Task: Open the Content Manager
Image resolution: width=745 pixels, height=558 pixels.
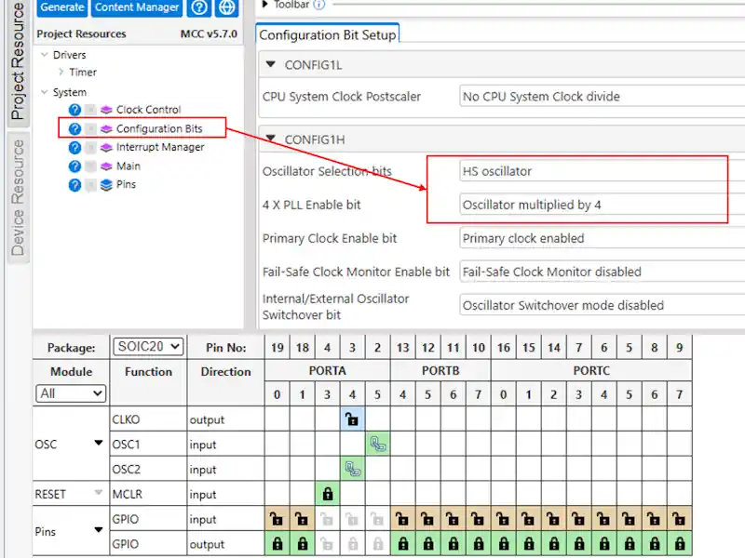Action: click(x=137, y=7)
